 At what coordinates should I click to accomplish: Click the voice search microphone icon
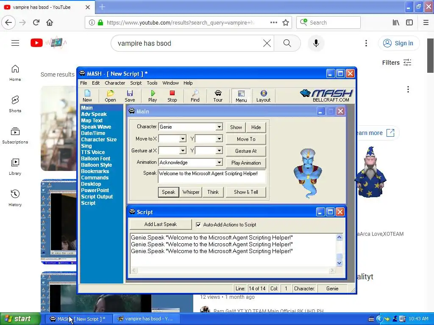pos(316,43)
